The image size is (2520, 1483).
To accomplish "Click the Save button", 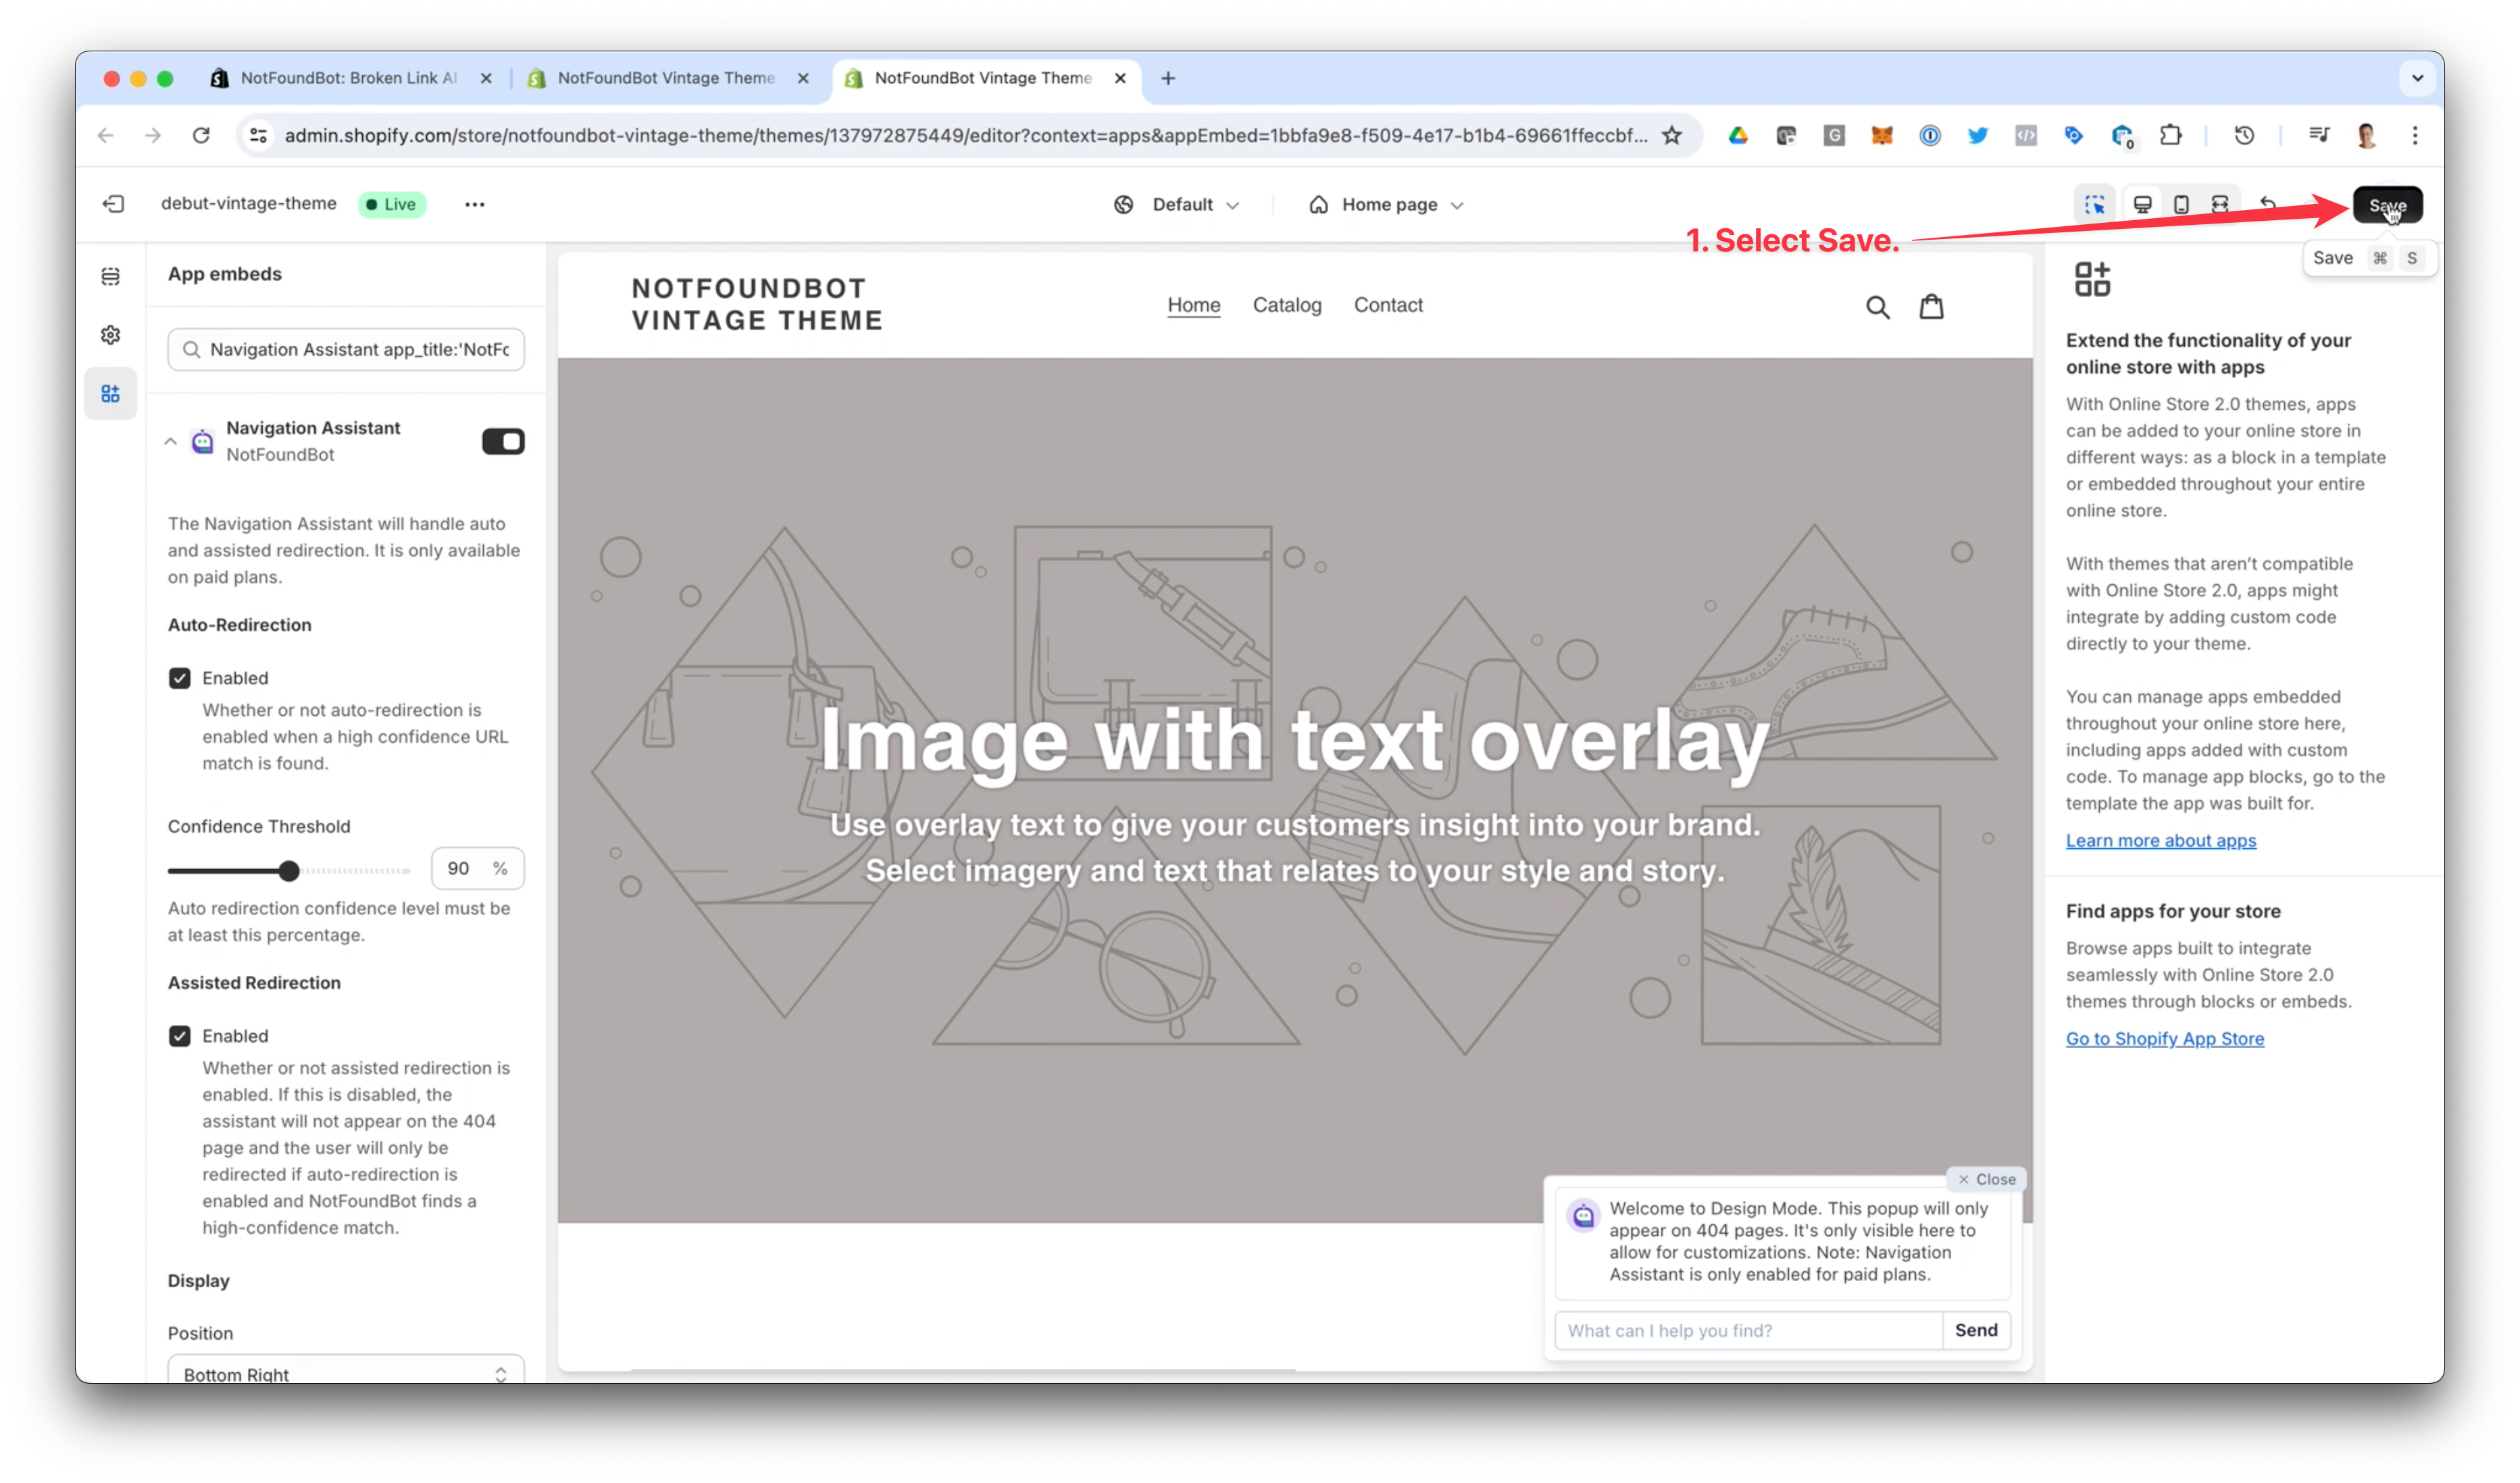I will (x=2388, y=204).
